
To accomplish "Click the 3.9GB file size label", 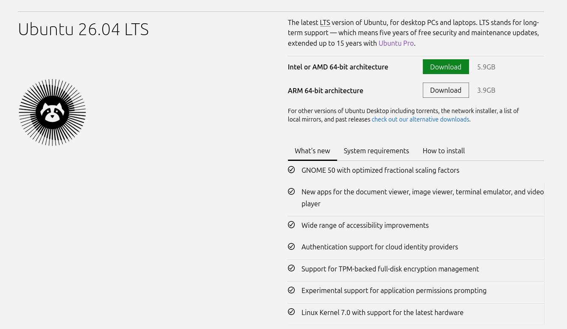I will click(x=486, y=90).
